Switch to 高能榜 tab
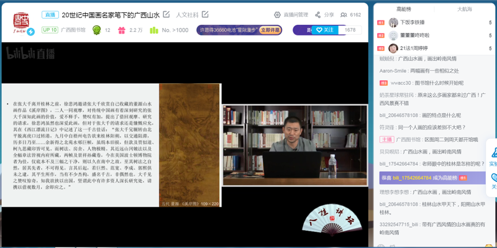The width and height of the screenshot is (497, 248). click(x=404, y=9)
